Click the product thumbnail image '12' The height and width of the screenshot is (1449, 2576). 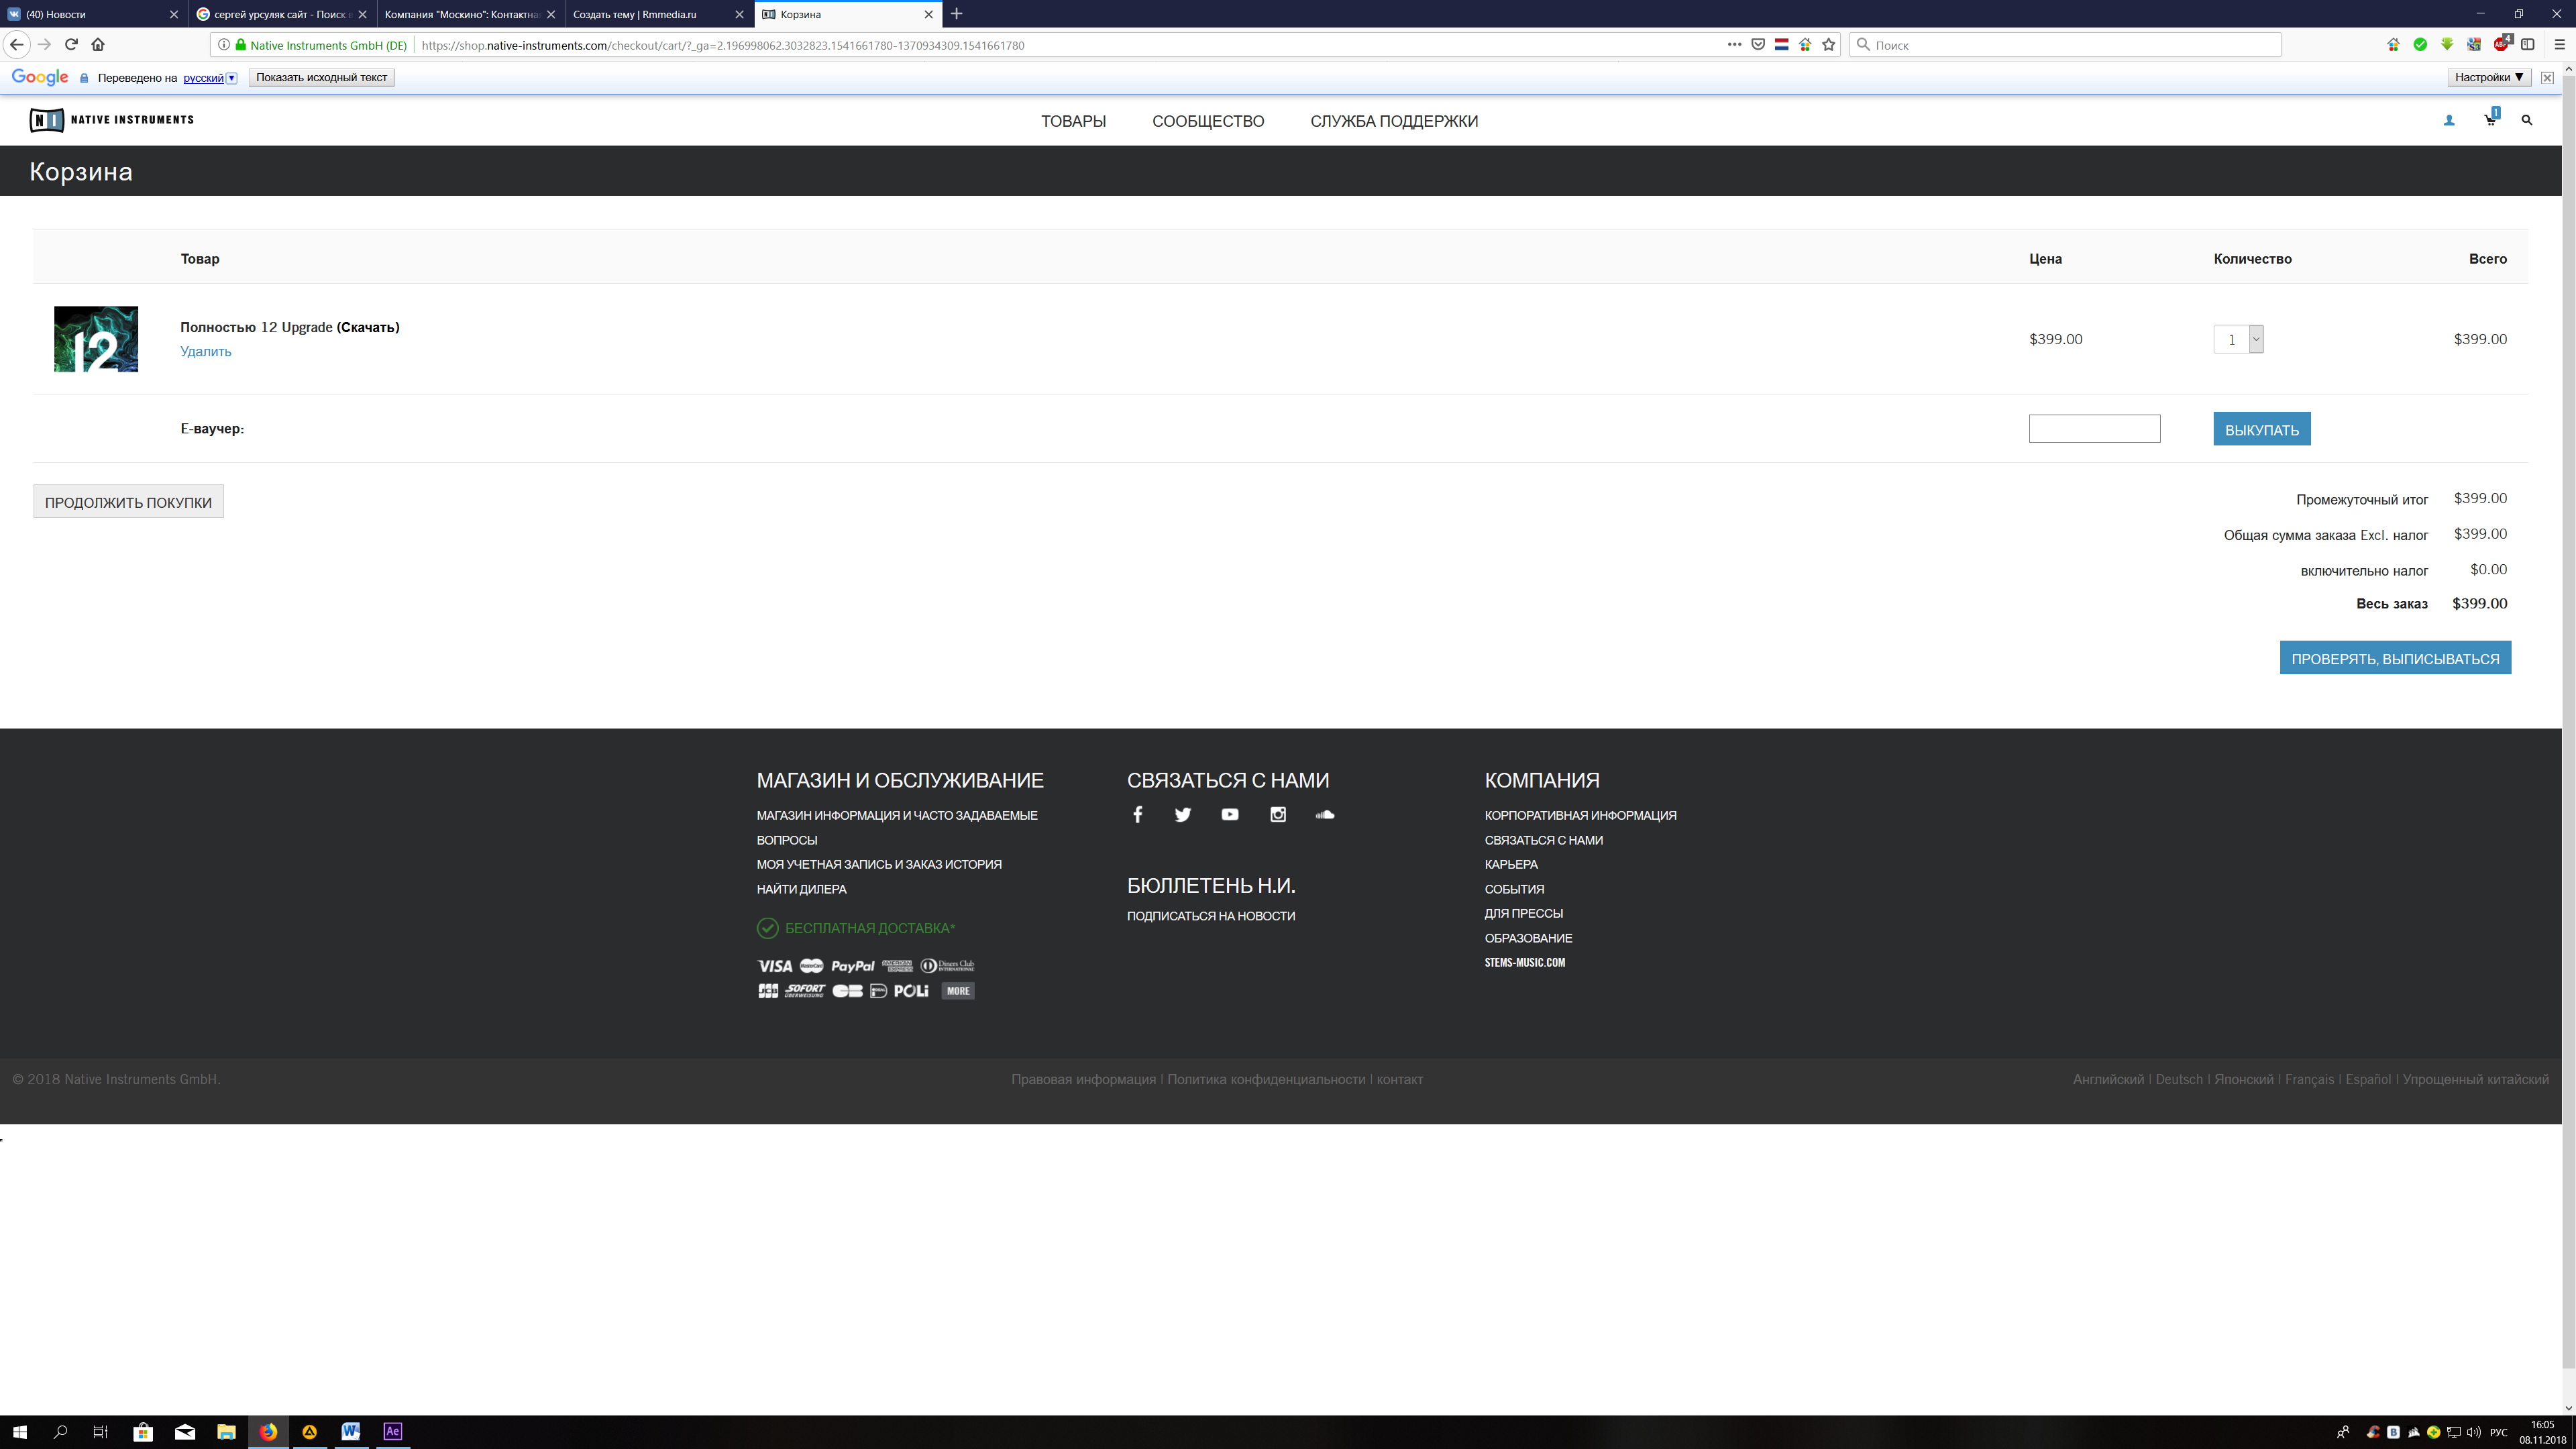click(96, 339)
